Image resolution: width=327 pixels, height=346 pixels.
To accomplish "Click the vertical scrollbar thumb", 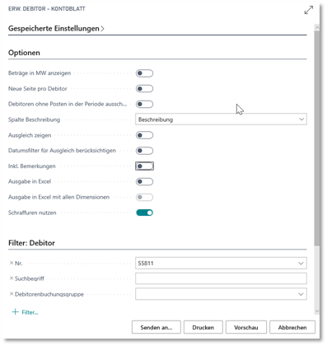I will [x=317, y=138].
